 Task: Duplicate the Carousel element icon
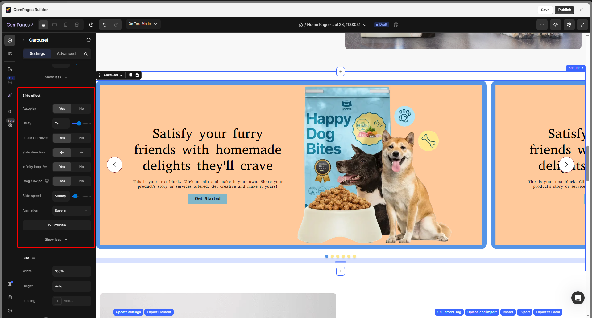(x=130, y=75)
